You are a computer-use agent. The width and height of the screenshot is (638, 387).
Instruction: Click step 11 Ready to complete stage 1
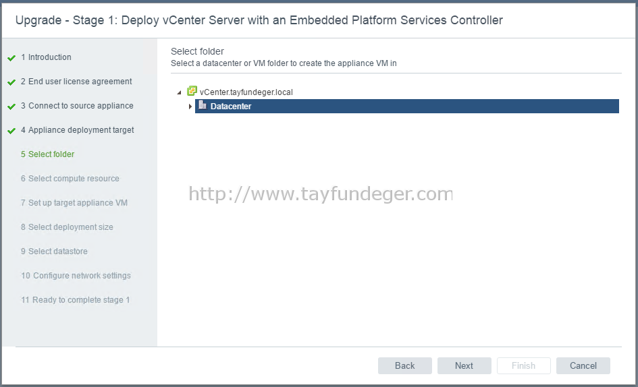click(x=75, y=300)
